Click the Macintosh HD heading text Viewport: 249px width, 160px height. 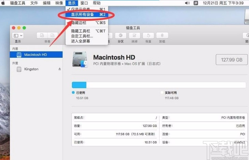(114, 57)
